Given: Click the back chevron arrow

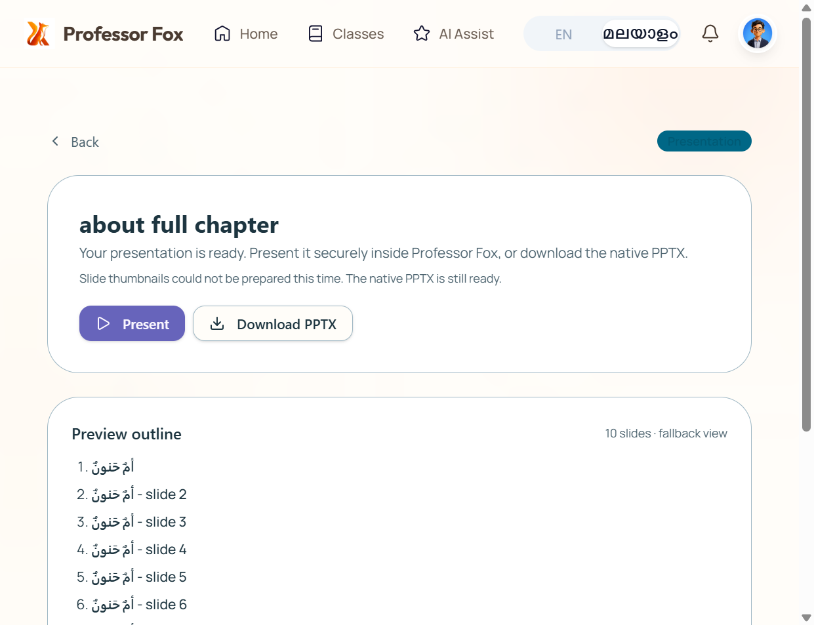Looking at the screenshot, I should point(56,141).
